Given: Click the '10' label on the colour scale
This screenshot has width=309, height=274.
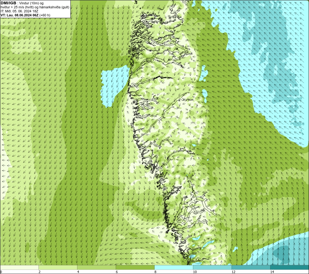Looking at the screenshot, I should [x=195, y=272].
